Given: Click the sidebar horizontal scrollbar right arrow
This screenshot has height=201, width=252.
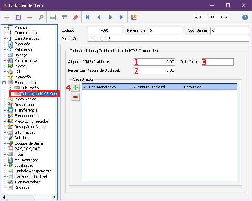Looking at the screenshot, I should (54, 197).
